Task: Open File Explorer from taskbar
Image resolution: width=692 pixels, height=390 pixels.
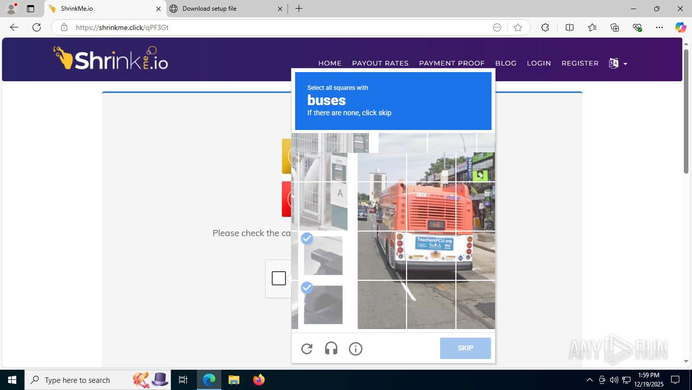Action: tap(234, 380)
